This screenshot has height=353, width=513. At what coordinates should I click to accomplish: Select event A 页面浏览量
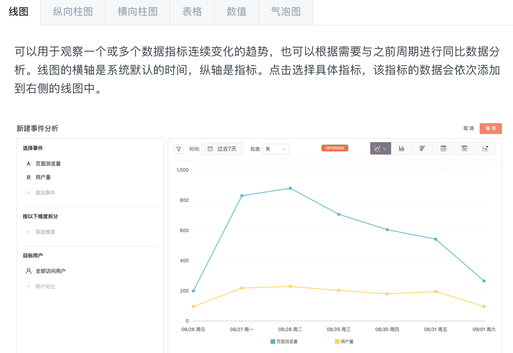click(43, 164)
